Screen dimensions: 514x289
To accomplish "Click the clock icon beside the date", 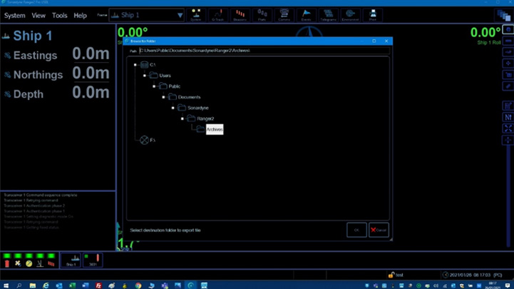I will [x=445, y=275].
